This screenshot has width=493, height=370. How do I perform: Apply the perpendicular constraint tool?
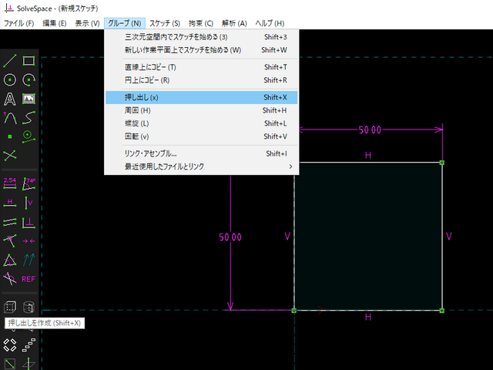point(29,222)
